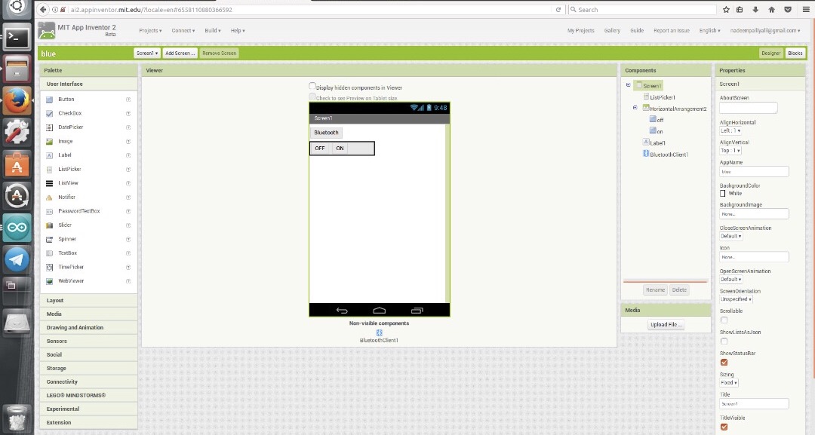
Task: Collapse the Screen1 tree node
Action: coord(628,85)
